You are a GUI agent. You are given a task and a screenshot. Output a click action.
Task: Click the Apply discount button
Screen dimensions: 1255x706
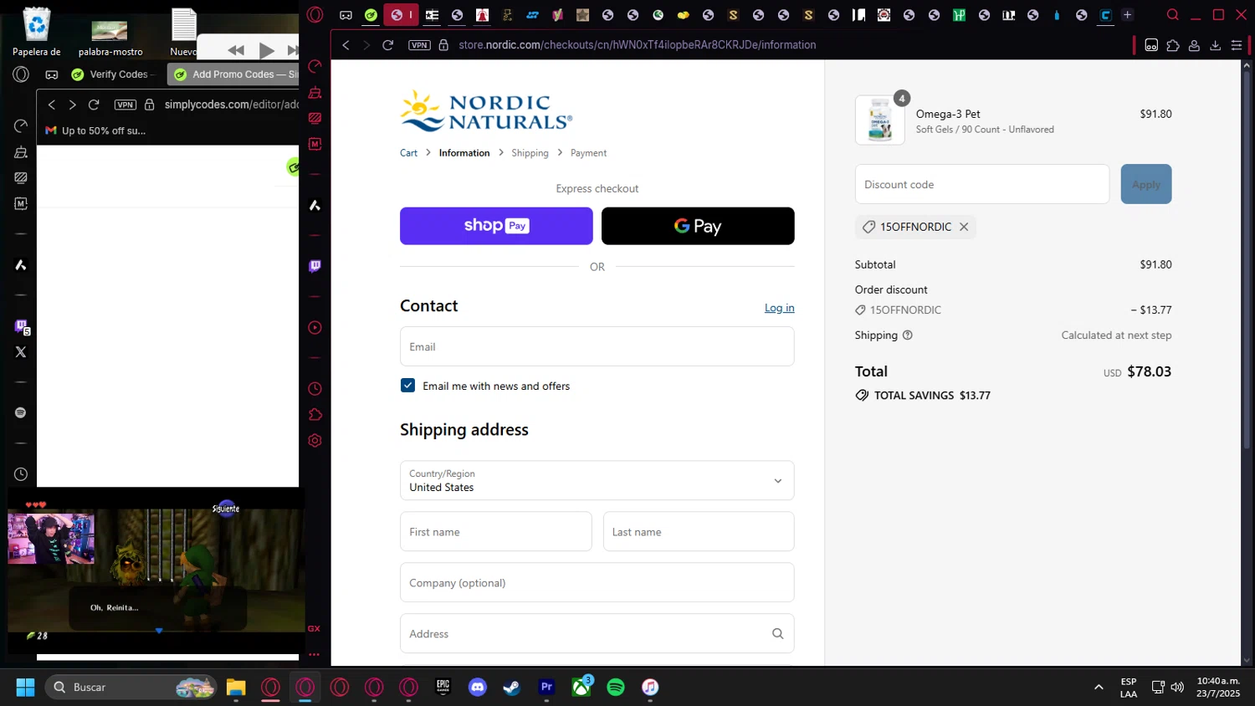coord(1146,184)
